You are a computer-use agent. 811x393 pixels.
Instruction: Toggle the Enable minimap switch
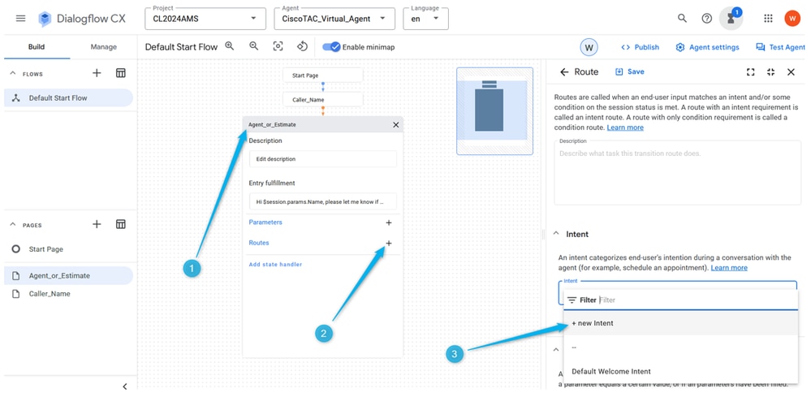coord(331,47)
